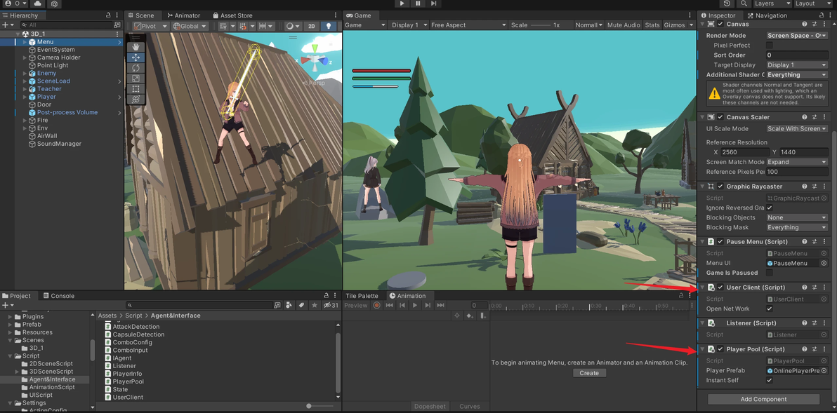The height and width of the screenshot is (413, 837).
Task: Enable the Pixel Perfect checkbox
Action: (x=770, y=45)
